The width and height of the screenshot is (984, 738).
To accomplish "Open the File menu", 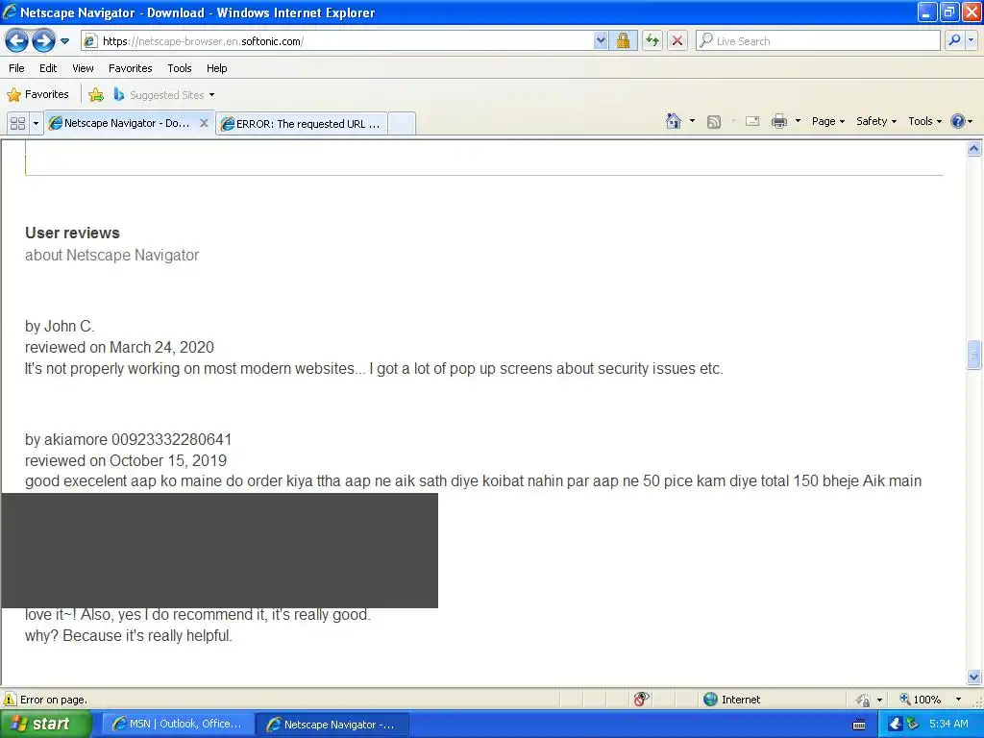I will [x=17, y=68].
